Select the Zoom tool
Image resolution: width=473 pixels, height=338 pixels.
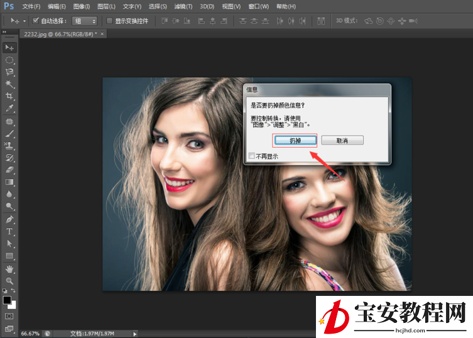(x=9, y=281)
